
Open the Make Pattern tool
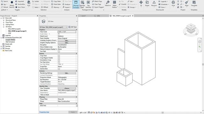tap(114, 4)
